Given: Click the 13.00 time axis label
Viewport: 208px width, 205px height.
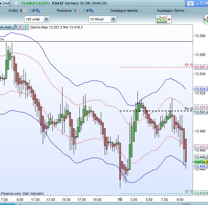Looking at the screenshot, I should point(50,200).
